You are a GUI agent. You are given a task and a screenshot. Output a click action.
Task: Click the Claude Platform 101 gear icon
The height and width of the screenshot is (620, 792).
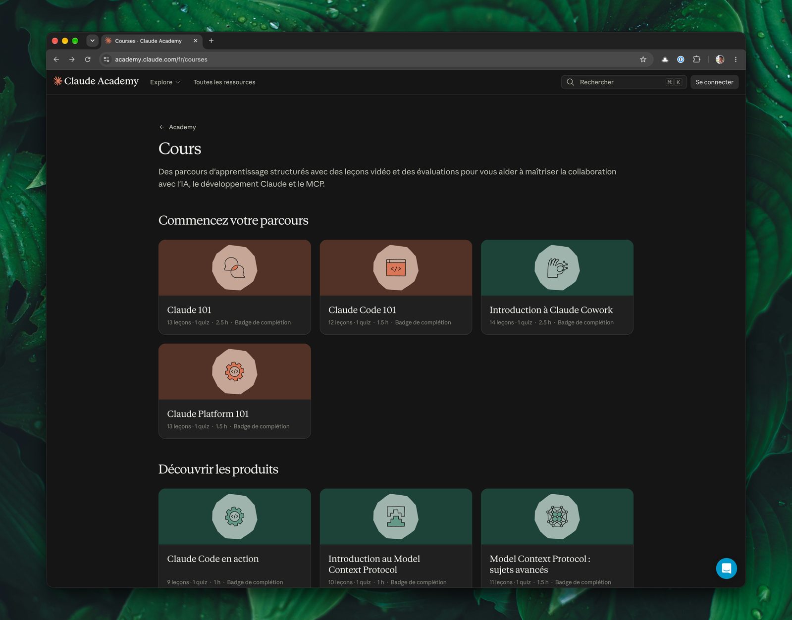[x=234, y=371]
